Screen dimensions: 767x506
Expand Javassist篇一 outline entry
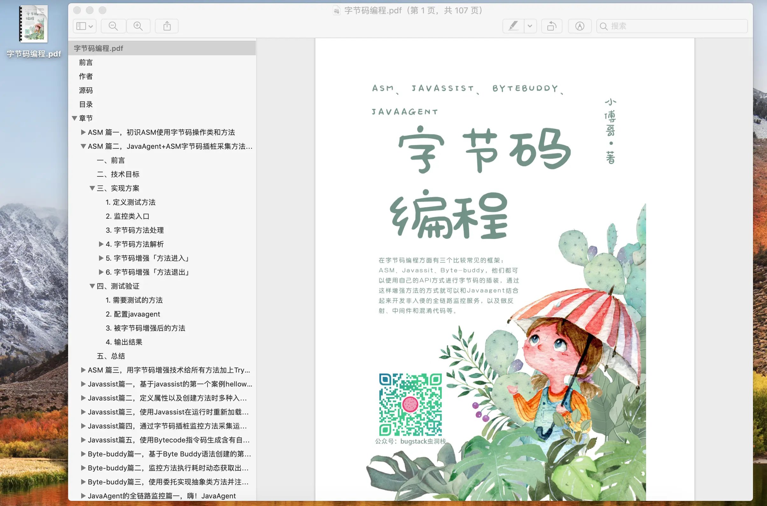[83, 384]
